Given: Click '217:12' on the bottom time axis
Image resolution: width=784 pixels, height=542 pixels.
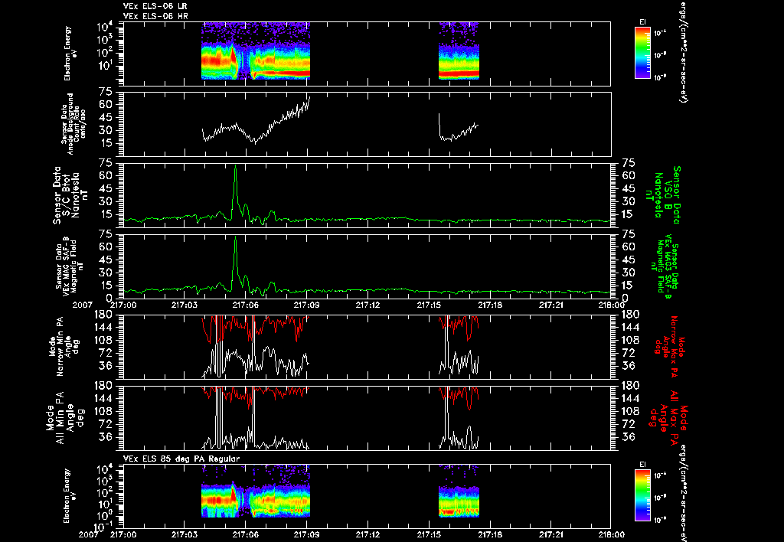Looking at the screenshot, I should (x=367, y=534).
